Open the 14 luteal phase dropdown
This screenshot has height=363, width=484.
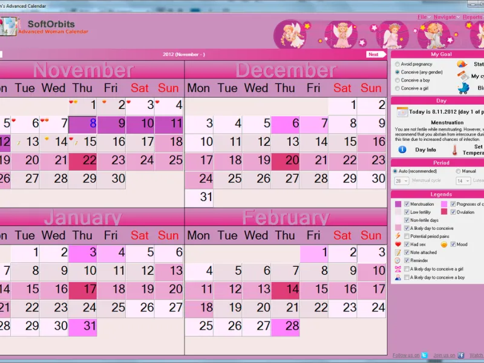(x=463, y=181)
